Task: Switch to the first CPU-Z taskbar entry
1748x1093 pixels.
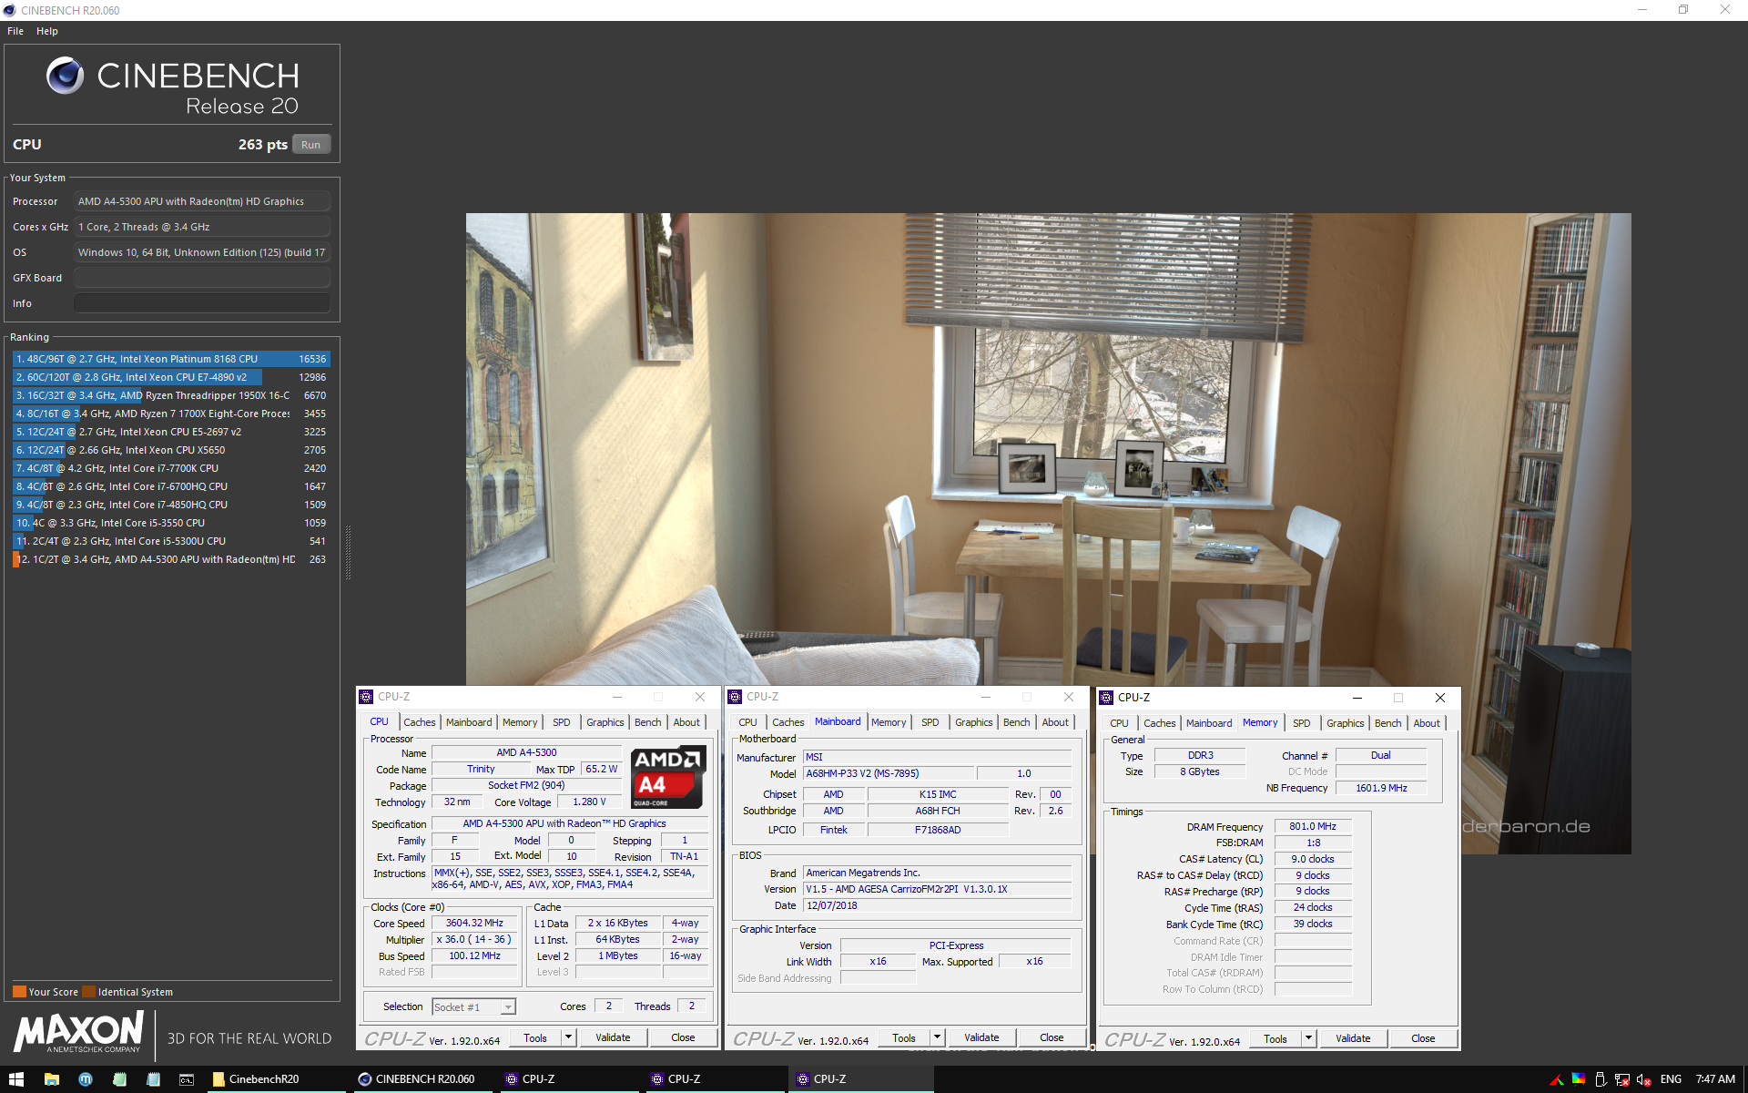Action: [569, 1079]
